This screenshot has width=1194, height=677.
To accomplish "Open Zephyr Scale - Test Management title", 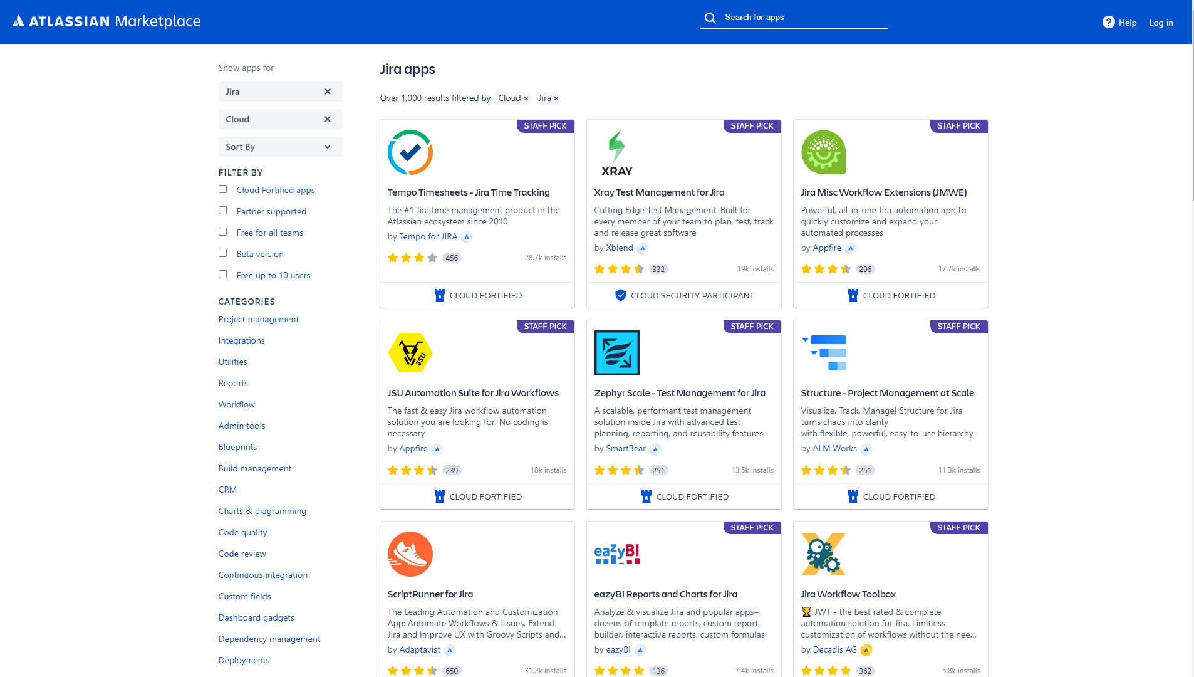I will coord(680,393).
